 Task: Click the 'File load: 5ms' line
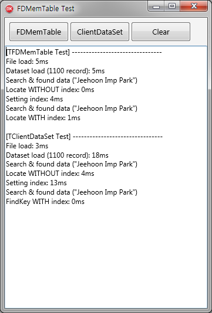pyautogui.click(x=27, y=62)
